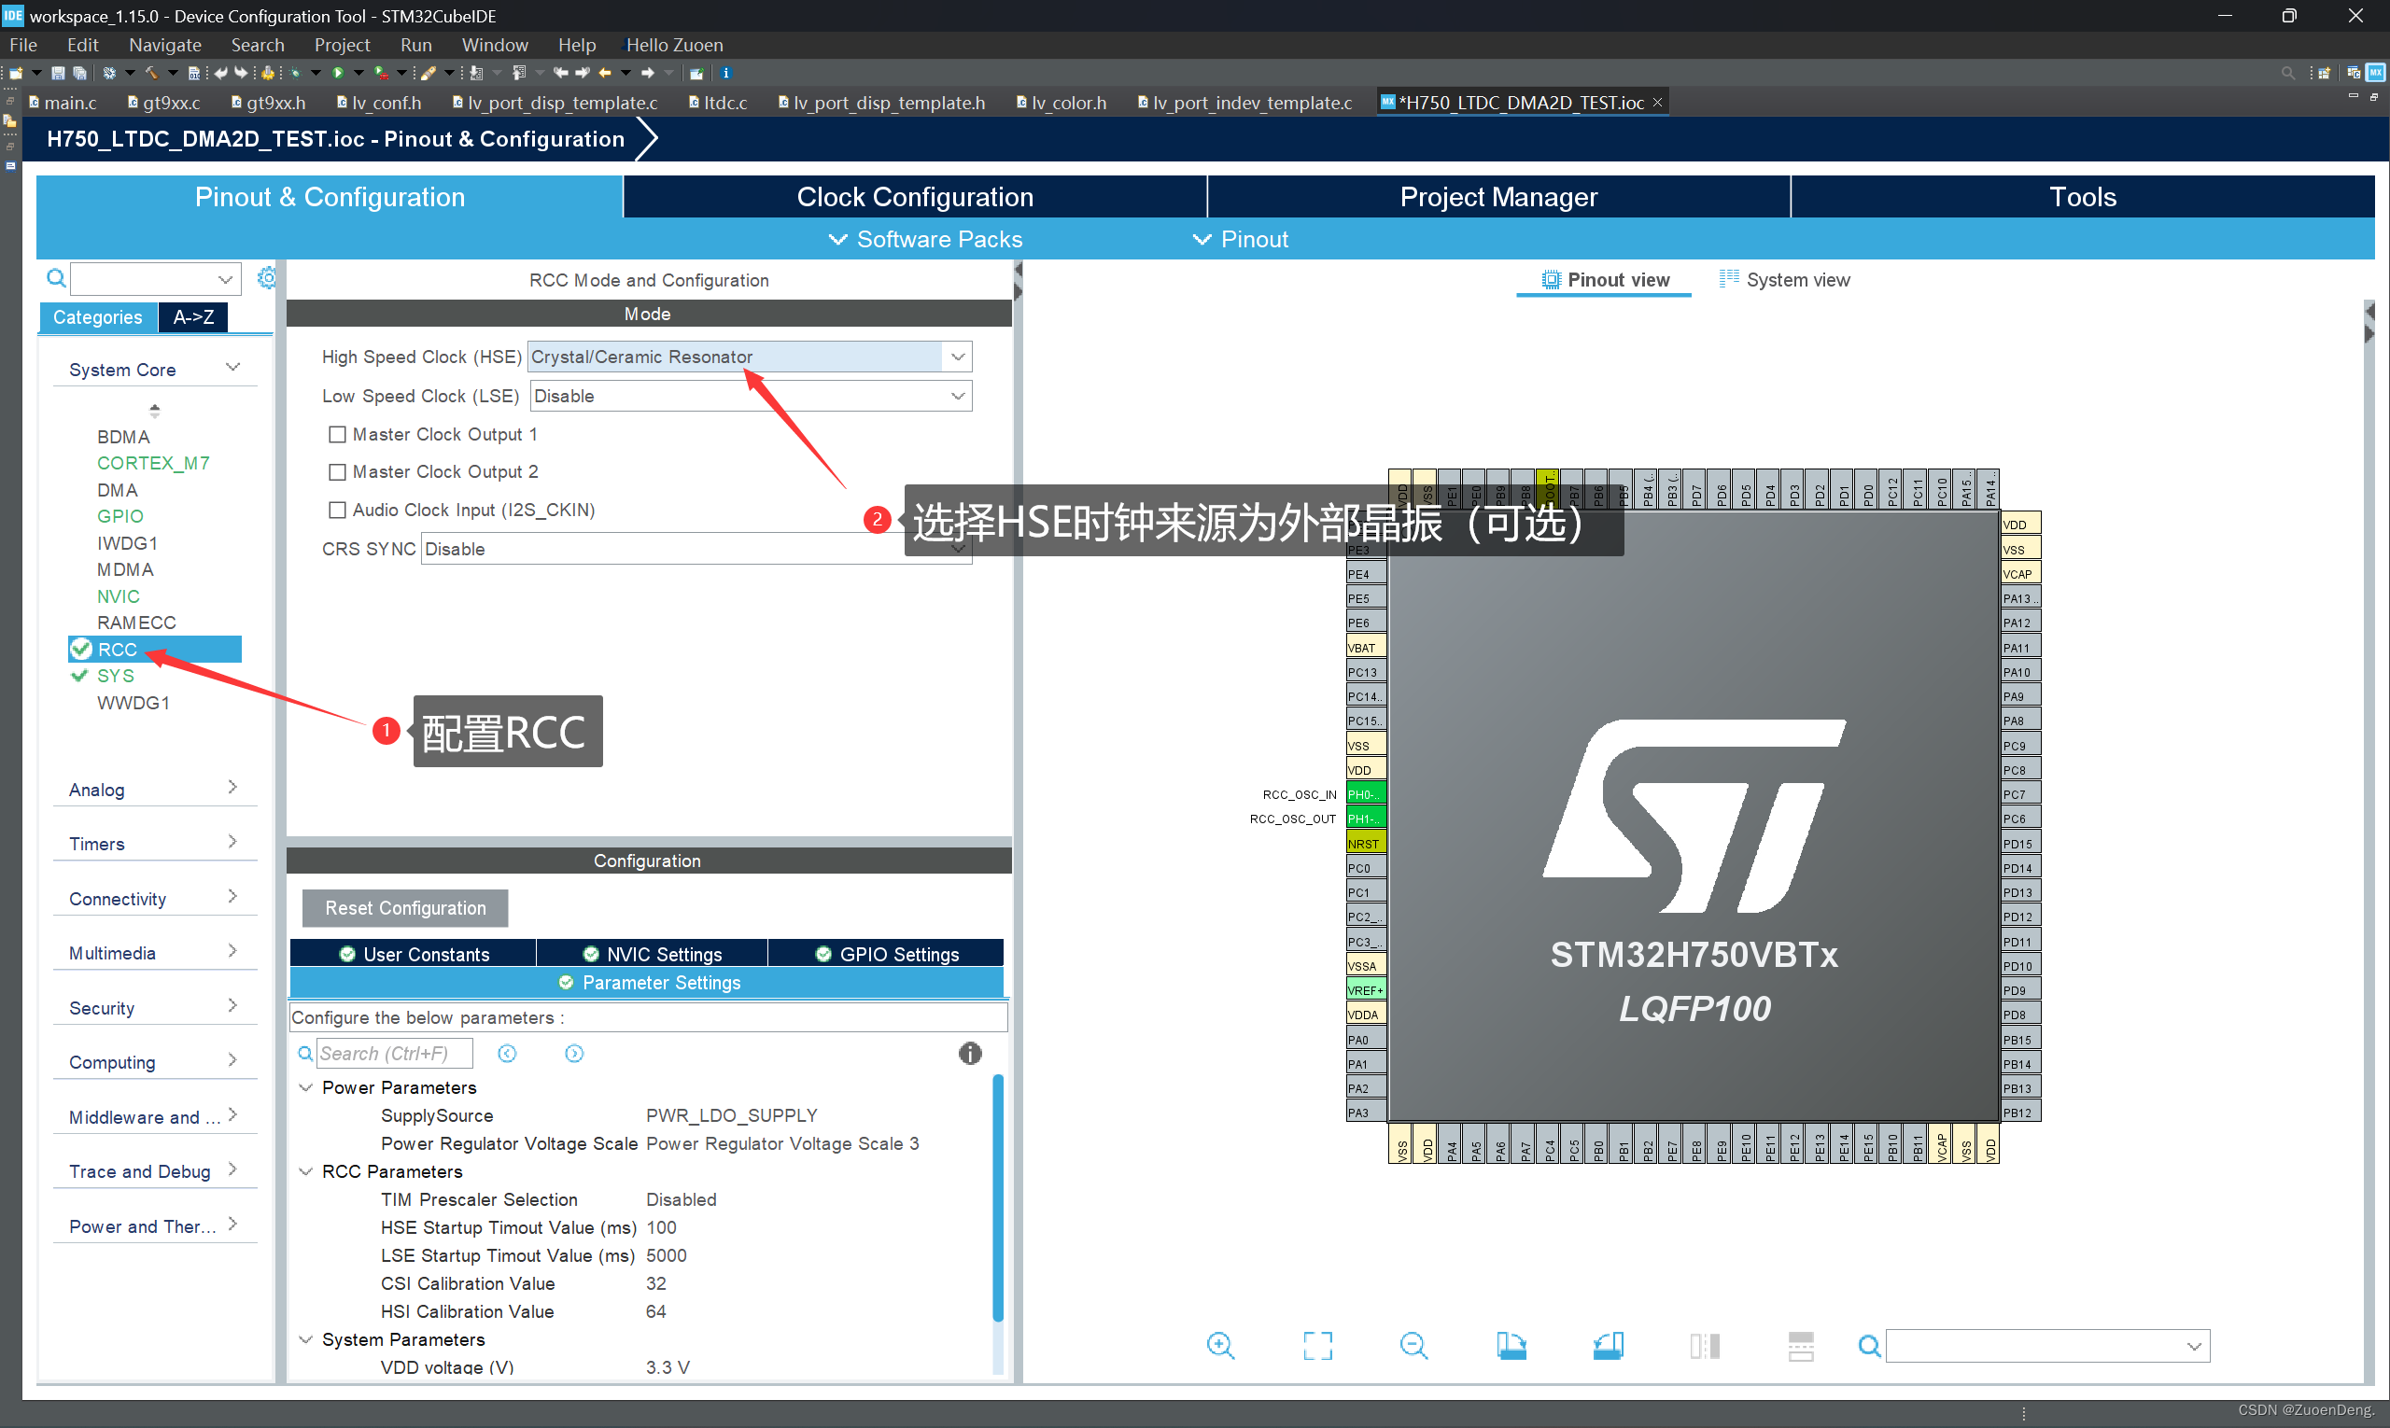Viewport: 2390px width, 1428px height.
Task: Click the New file toolbar icon
Action: [x=15, y=73]
